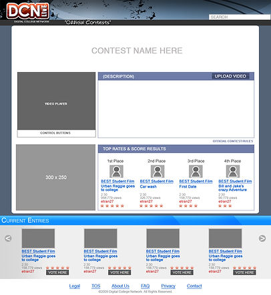Open BEST Student Film link under 2nd Place

(x=157, y=182)
